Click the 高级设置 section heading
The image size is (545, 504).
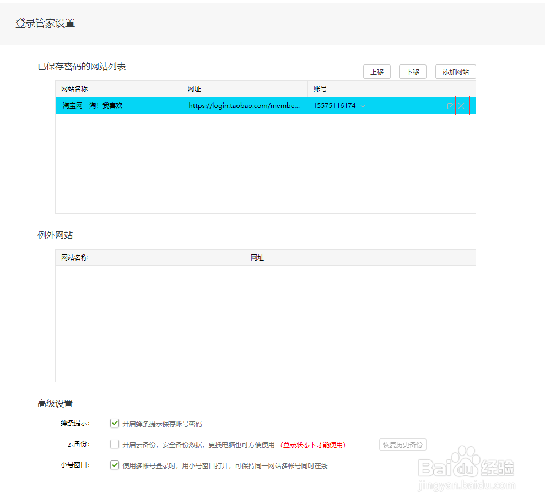coord(55,404)
